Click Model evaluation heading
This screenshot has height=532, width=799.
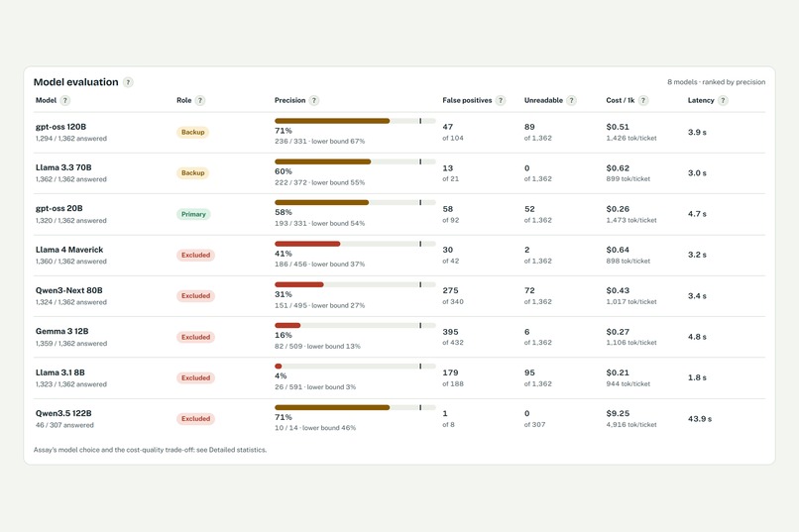pos(76,82)
